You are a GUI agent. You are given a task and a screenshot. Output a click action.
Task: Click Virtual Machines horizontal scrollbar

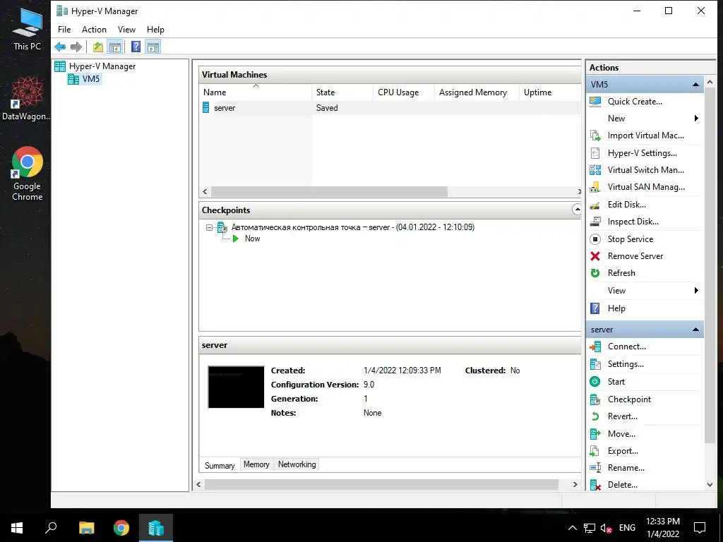click(x=329, y=192)
